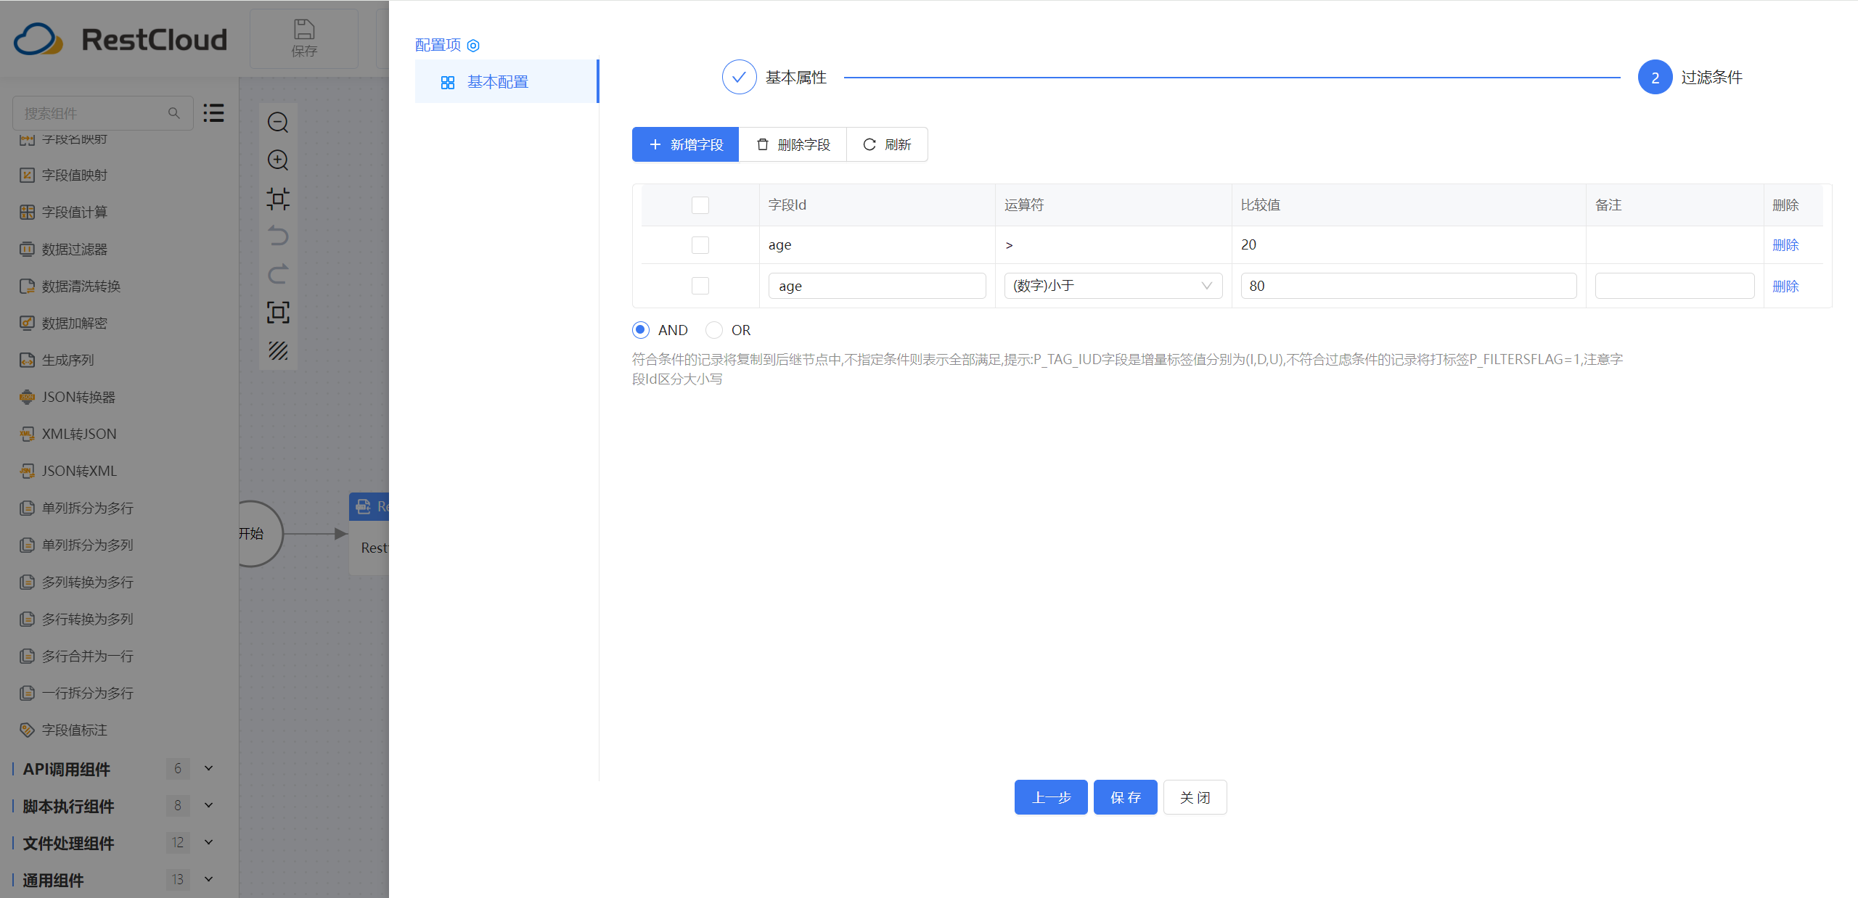Click the zoom in magnifier icon

[x=278, y=160]
